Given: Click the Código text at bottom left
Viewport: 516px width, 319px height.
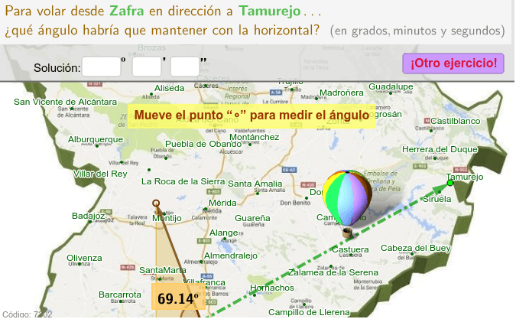Looking at the screenshot, I should tap(27, 314).
